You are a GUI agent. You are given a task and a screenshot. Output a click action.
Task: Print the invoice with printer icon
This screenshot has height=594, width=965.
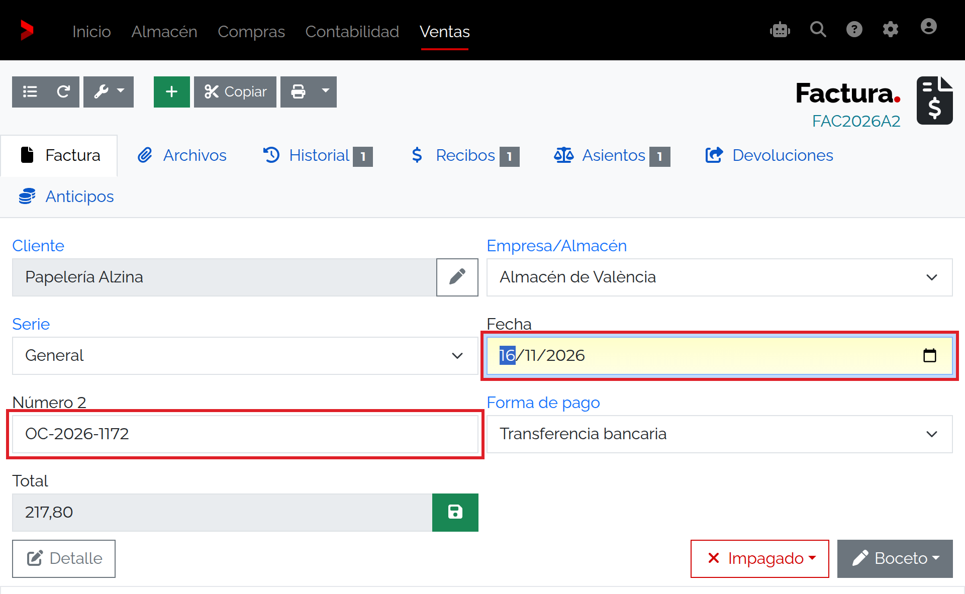pyautogui.click(x=298, y=92)
